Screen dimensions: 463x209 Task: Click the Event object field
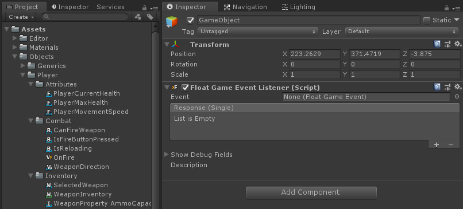point(366,97)
